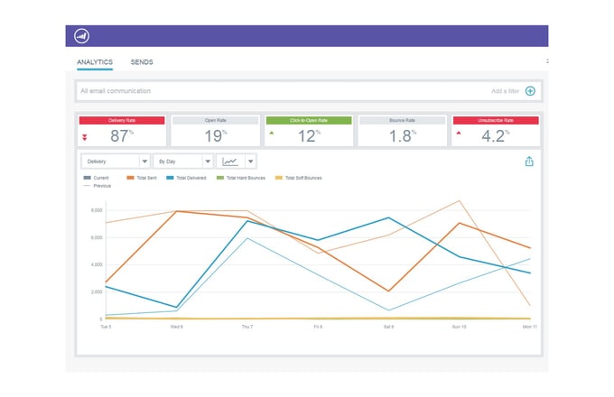The width and height of the screenshot is (614, 397).
Task: Switch to the Analytics tab
Action: [x=94, y=62]
